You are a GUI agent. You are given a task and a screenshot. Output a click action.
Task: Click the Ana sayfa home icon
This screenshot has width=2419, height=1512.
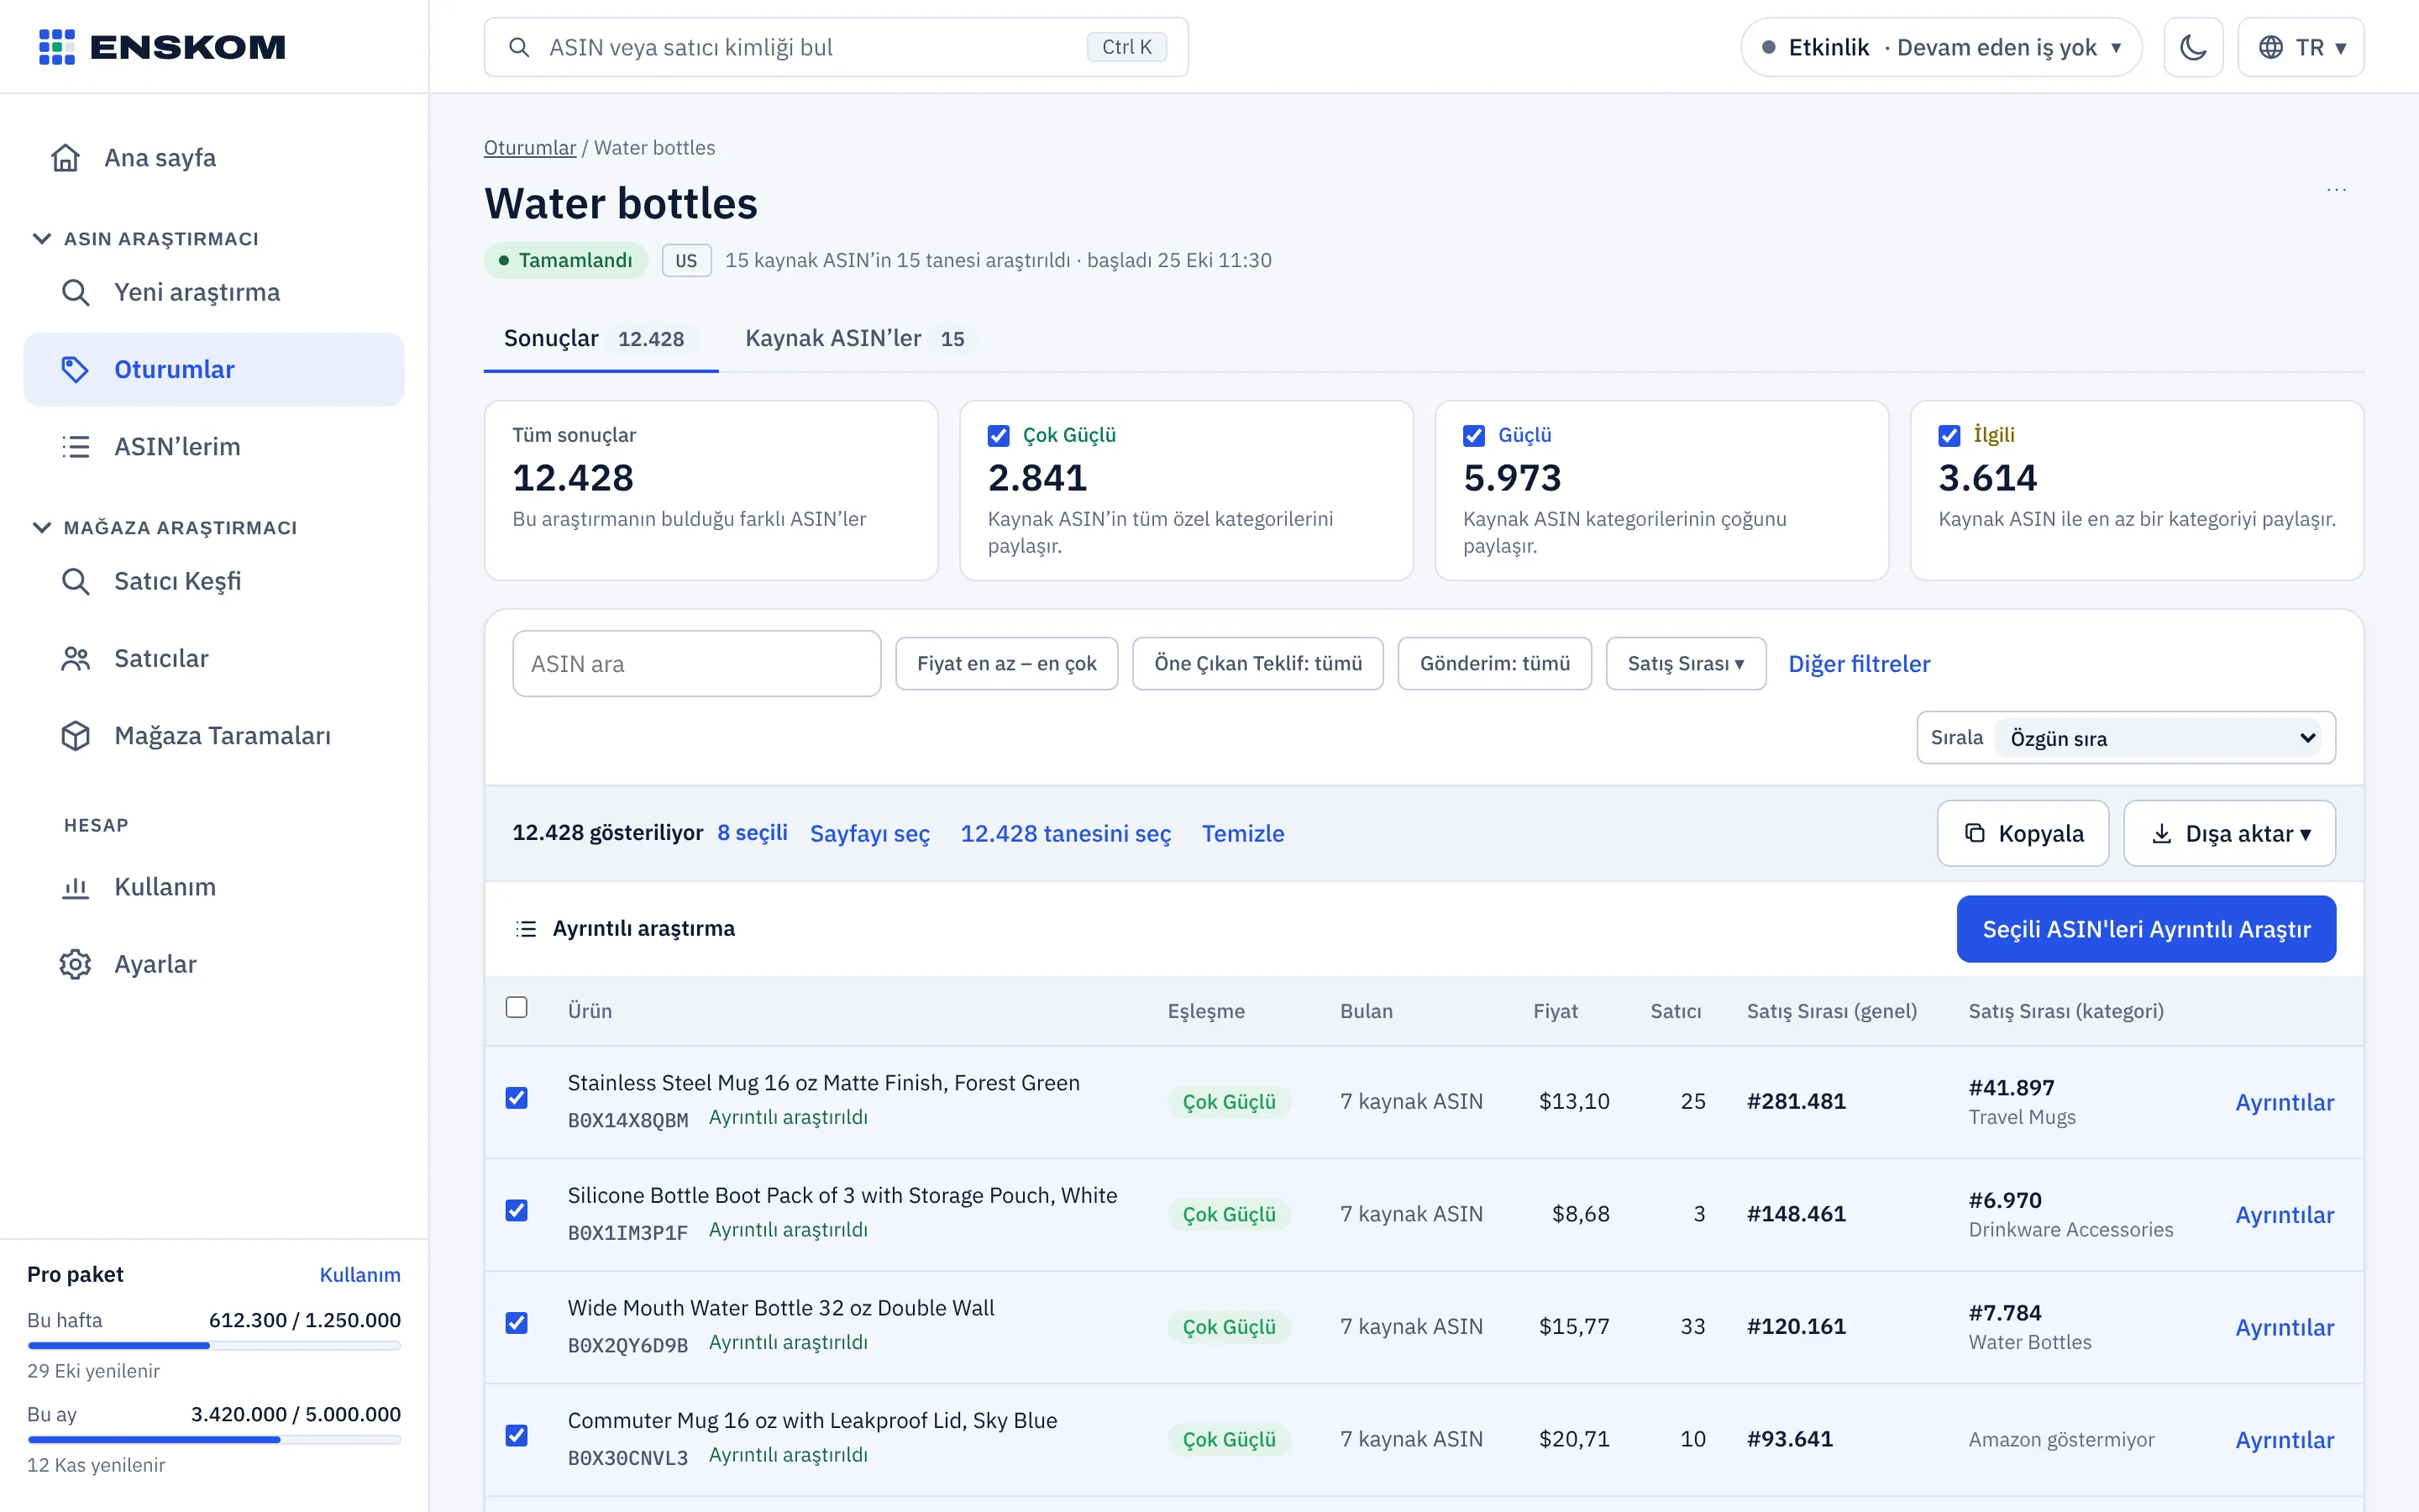65,158
